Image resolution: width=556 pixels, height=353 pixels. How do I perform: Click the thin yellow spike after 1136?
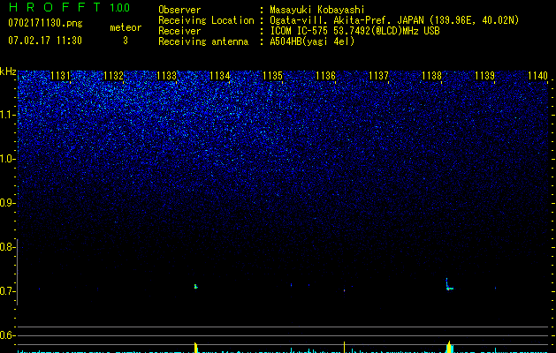(344, 347)
